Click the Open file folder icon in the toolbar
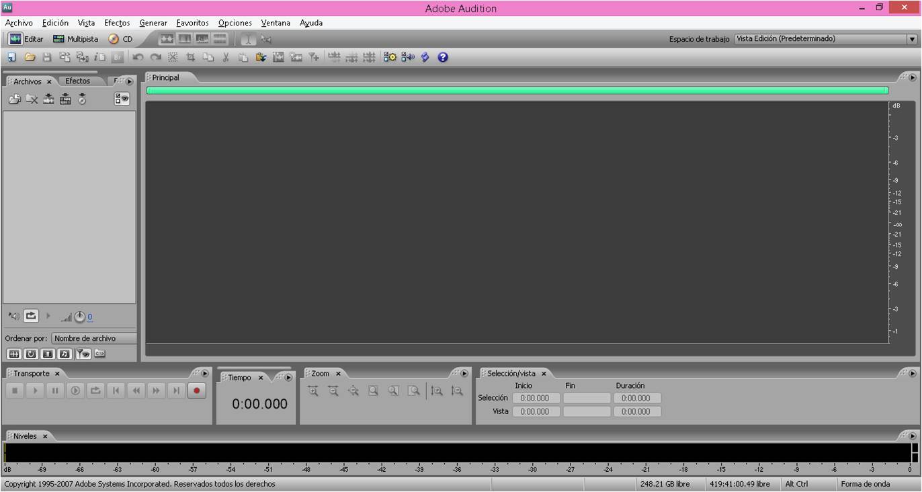922x492 pixels. (30, 57)
